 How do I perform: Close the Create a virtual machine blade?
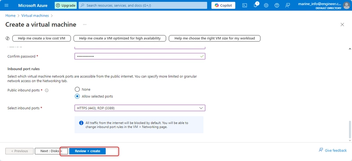342,24
